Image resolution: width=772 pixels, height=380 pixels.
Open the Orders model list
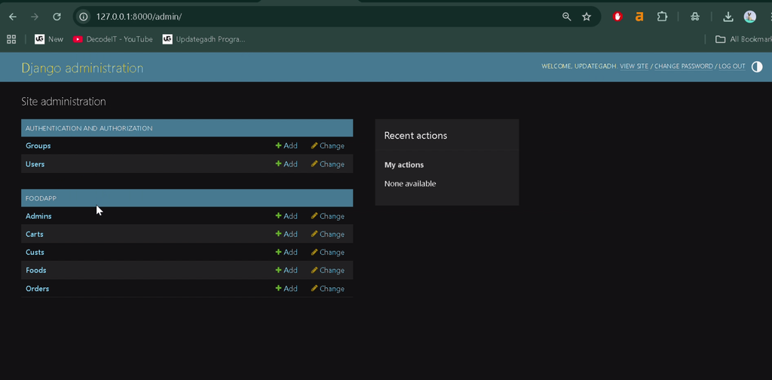coord(38,289)
